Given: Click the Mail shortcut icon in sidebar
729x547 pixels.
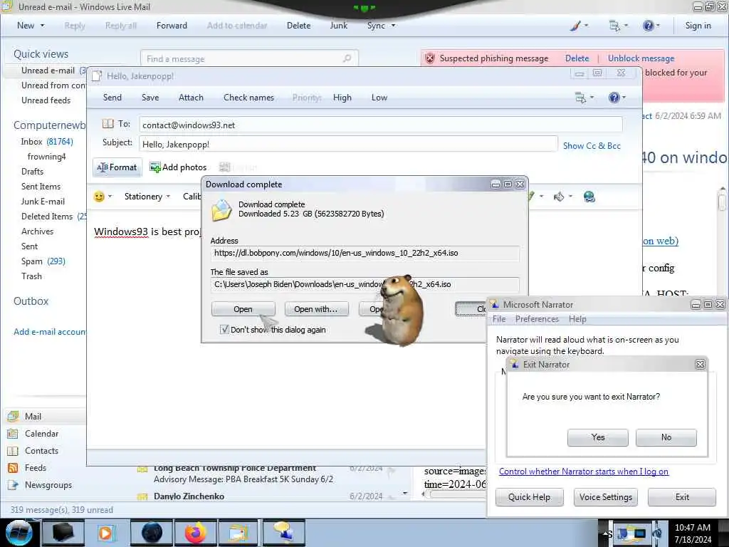Looking at the screenshot, I should pos(13,416).
